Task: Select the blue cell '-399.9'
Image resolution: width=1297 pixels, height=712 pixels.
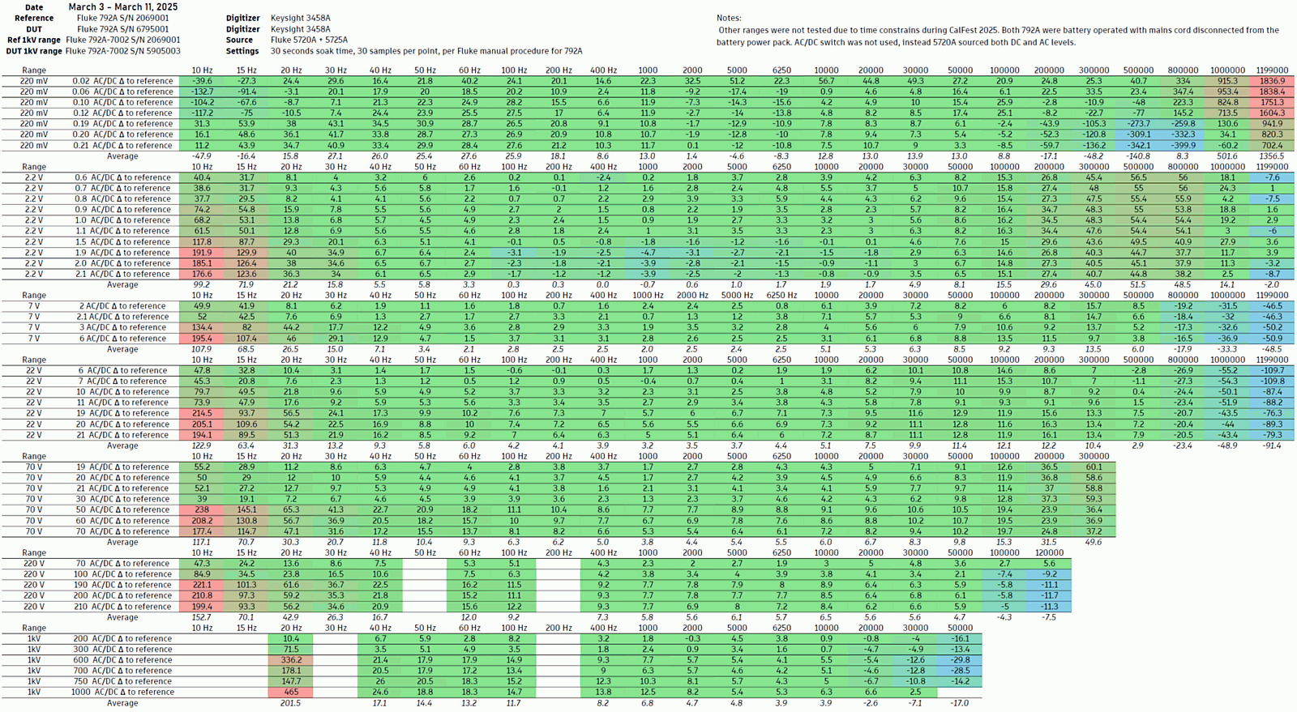Action: point(1183,145)
